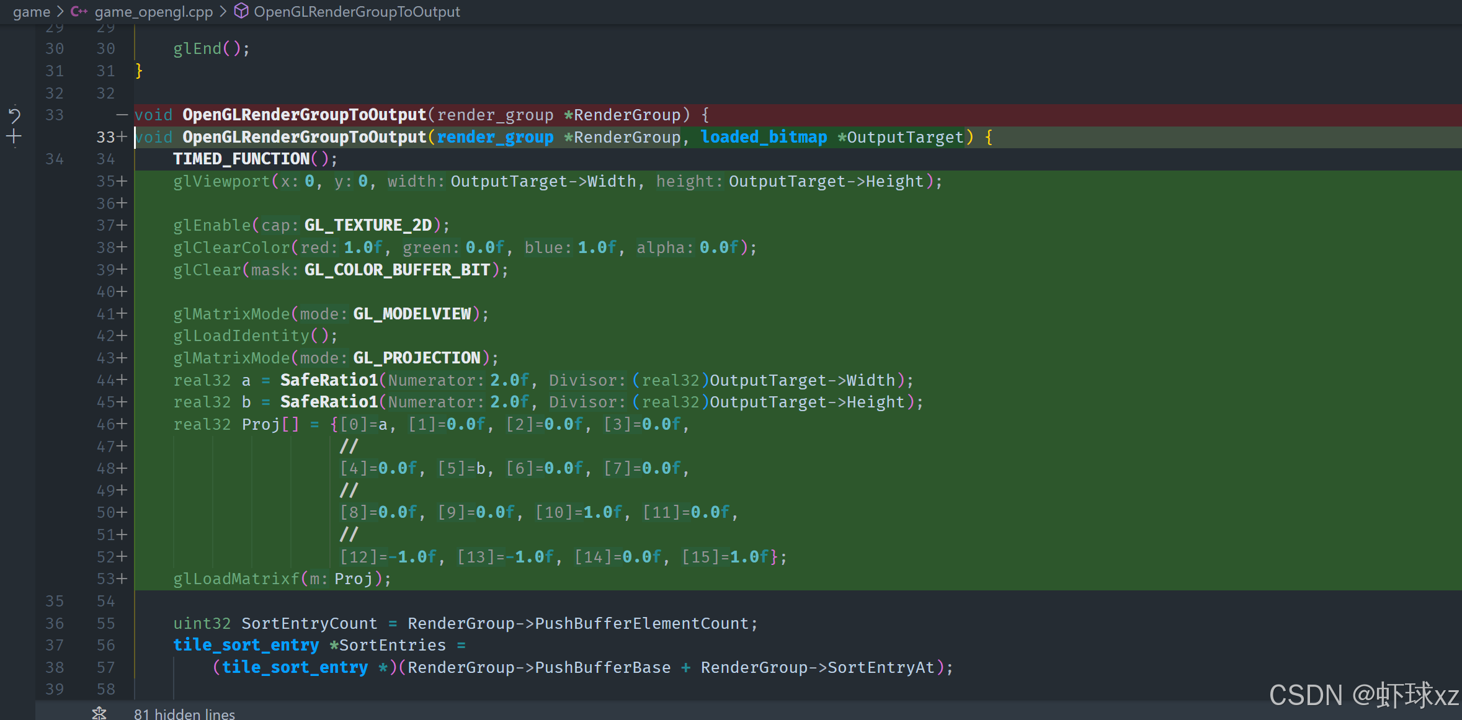This screenshot has width=1462, height=720.
Task: Click the loaded_bitmap type in the signature
Action: pyautogui.click(x=764, y=137)
